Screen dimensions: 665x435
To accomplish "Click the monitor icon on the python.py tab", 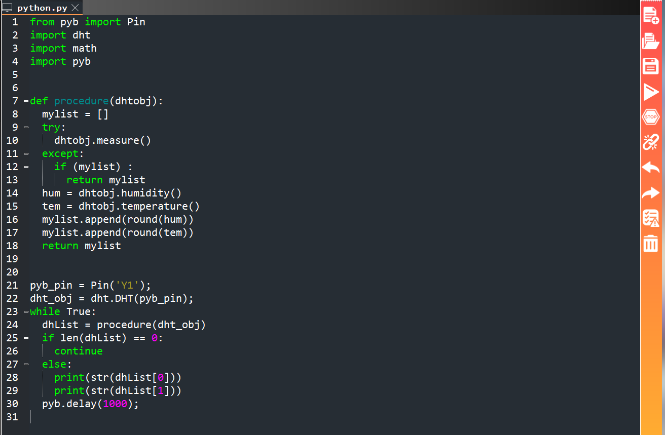I will (7, 8).
